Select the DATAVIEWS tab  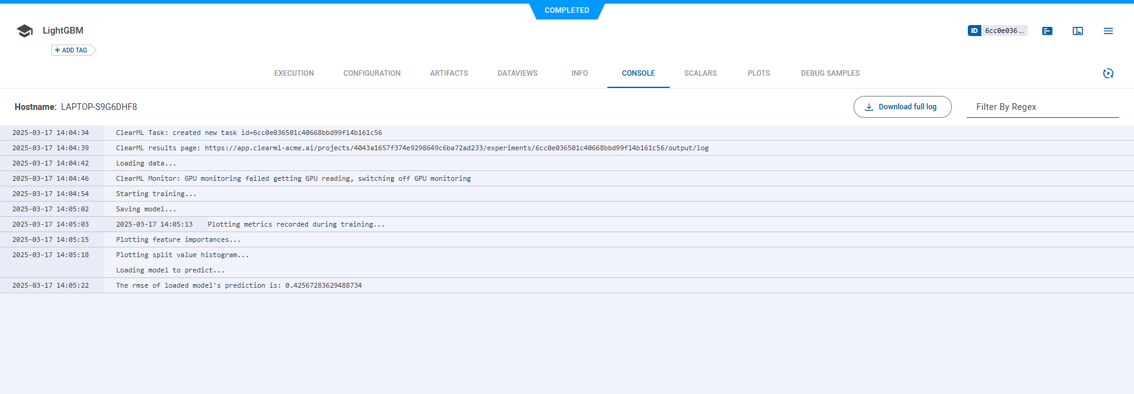517,73
